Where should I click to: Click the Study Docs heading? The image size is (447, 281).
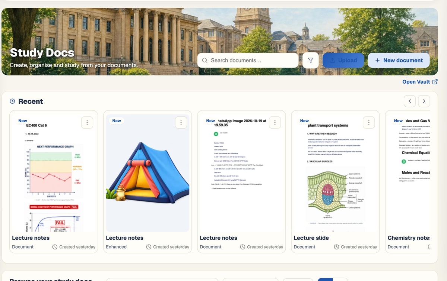point(42,53)
